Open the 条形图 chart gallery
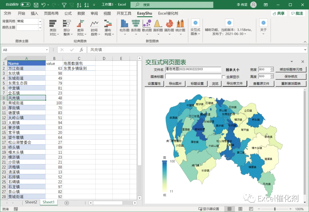The image size is (309, 212). coord(136,27)
